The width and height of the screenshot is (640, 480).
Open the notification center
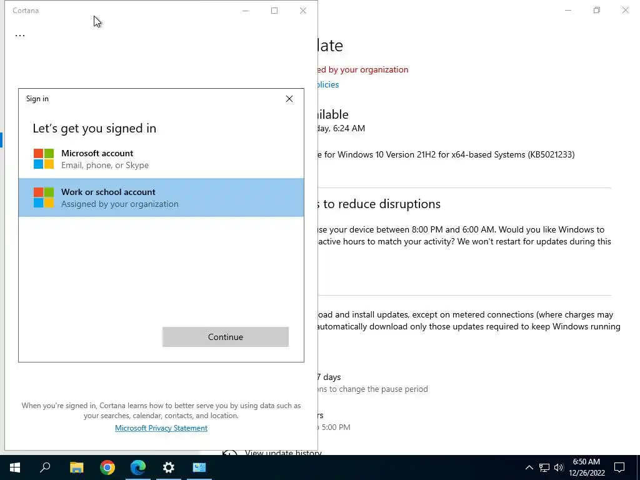point(619,467)
